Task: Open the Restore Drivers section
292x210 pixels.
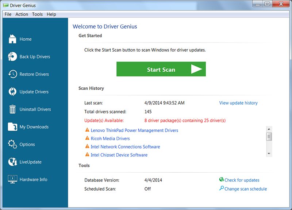Action: (34, 74)
